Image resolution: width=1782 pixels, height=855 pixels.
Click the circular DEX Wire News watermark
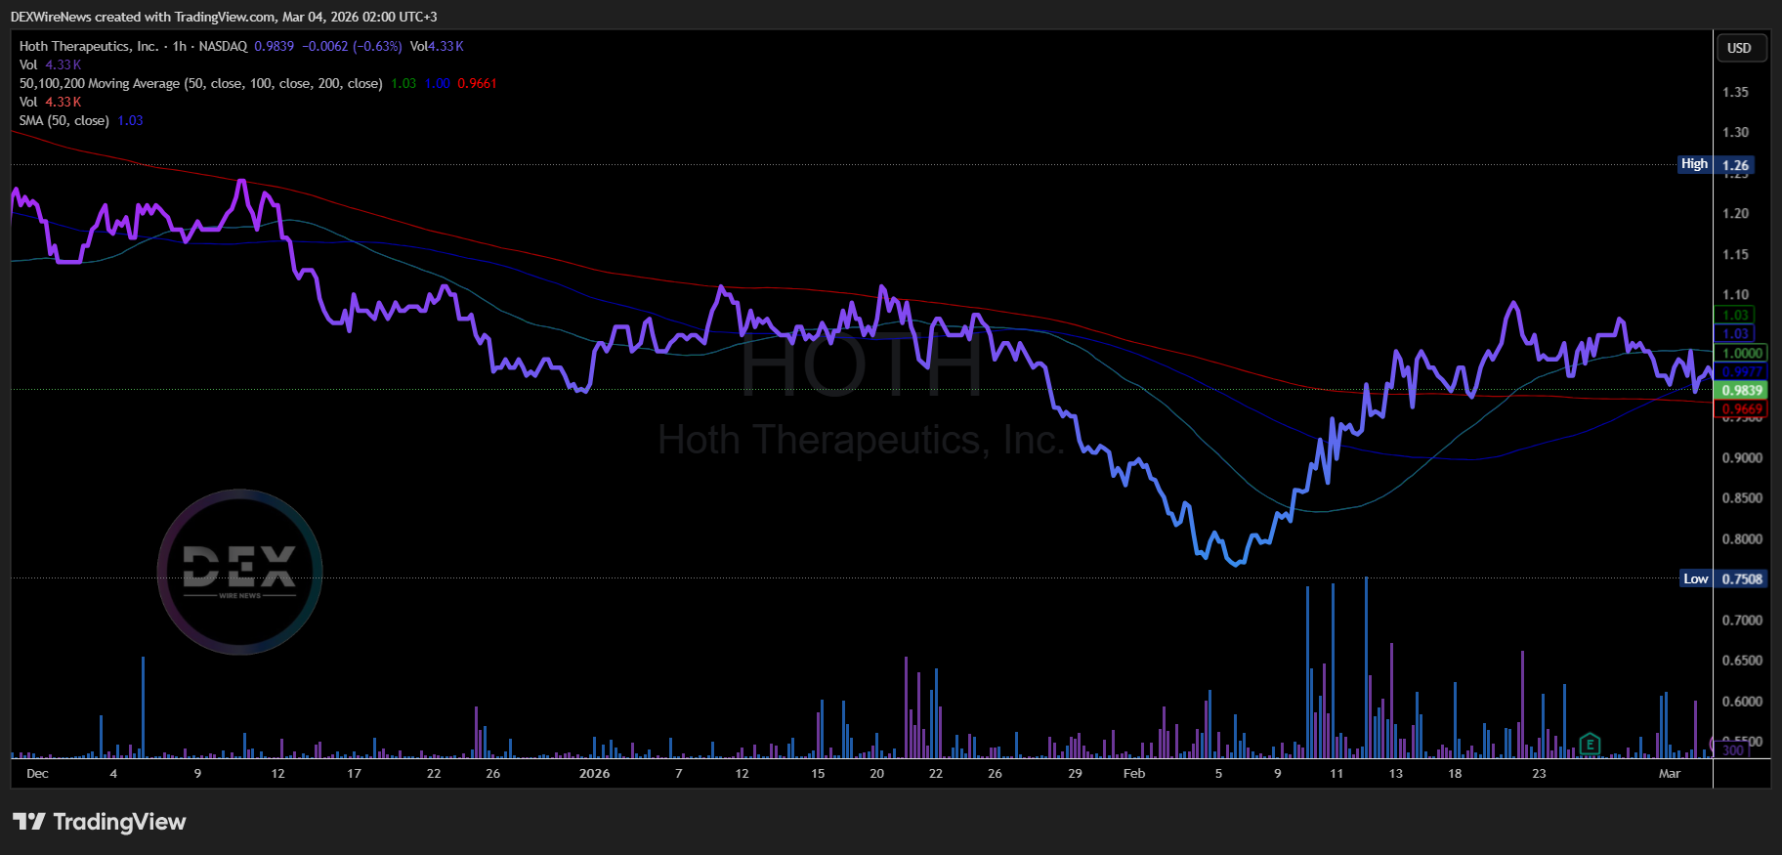240,572
